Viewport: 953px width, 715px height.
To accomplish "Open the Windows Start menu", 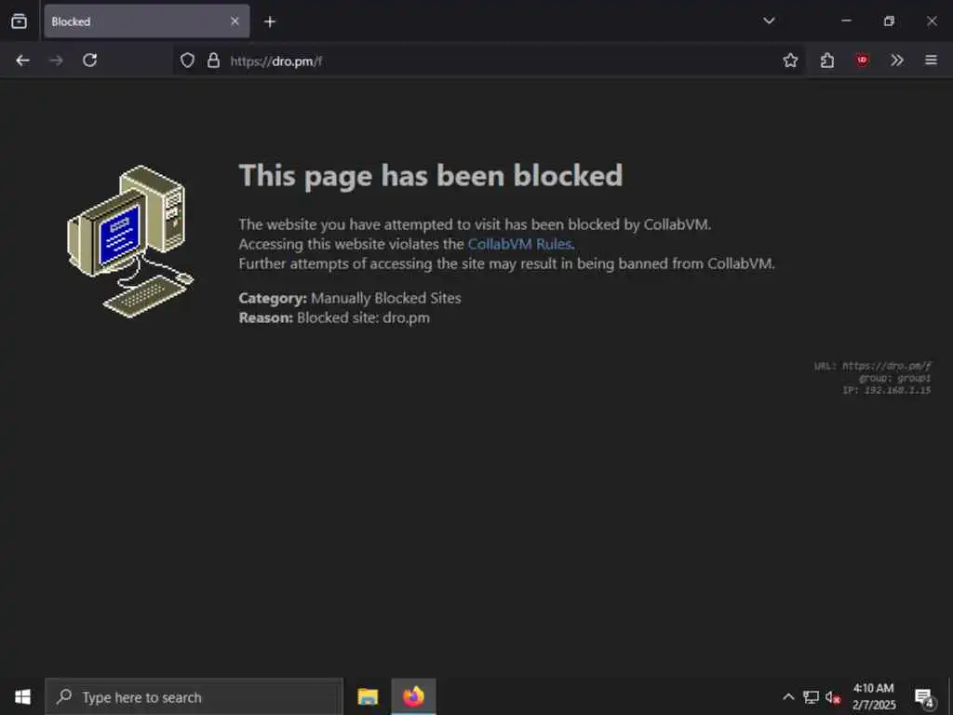I will [x=22, y=696].
